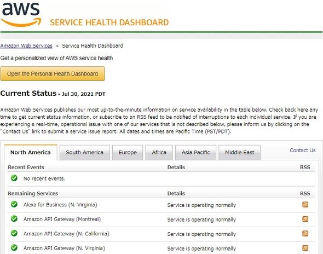Switch to the South America tab
This screenshot has height=254, width=323.
(85, 152)
